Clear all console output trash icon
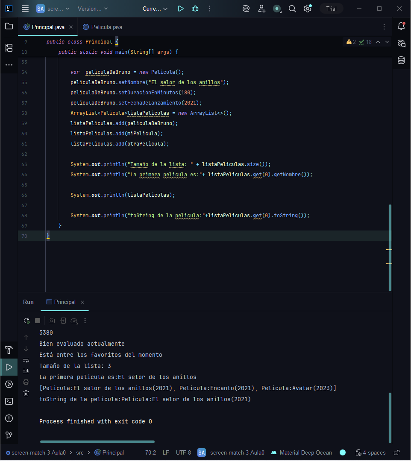This screenshot has height=461, width=411. point(26,393)
